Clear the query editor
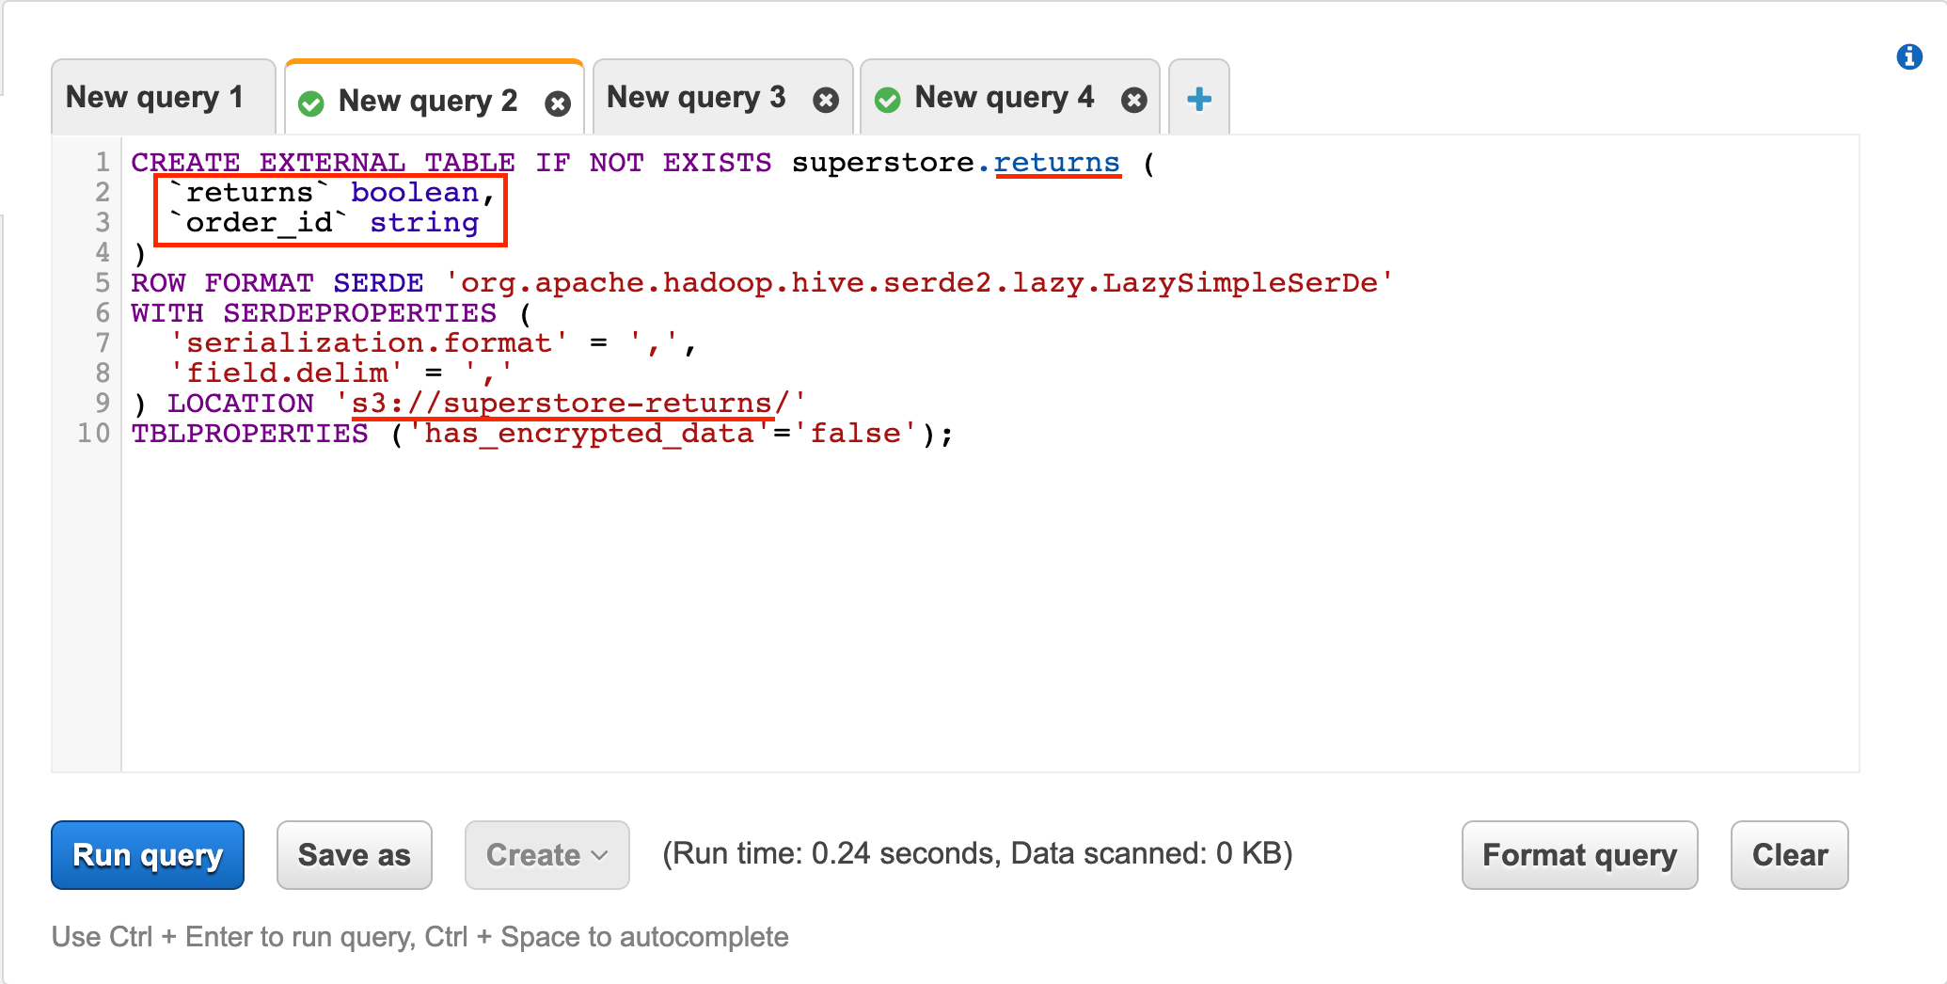 click(1788, 855)
